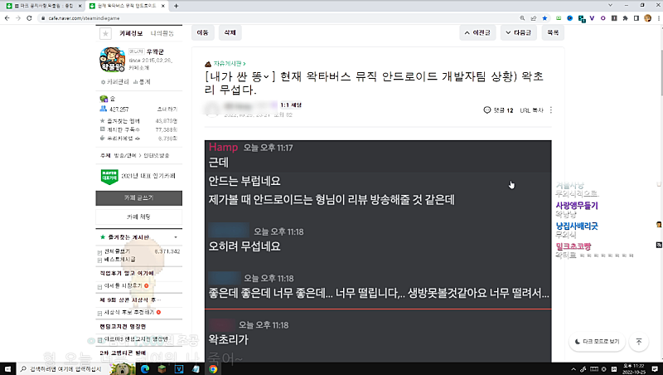Viewport: 663px width, 375px height.
Task: Click URL 복사 to copy link
Action: tap(531, 110)
